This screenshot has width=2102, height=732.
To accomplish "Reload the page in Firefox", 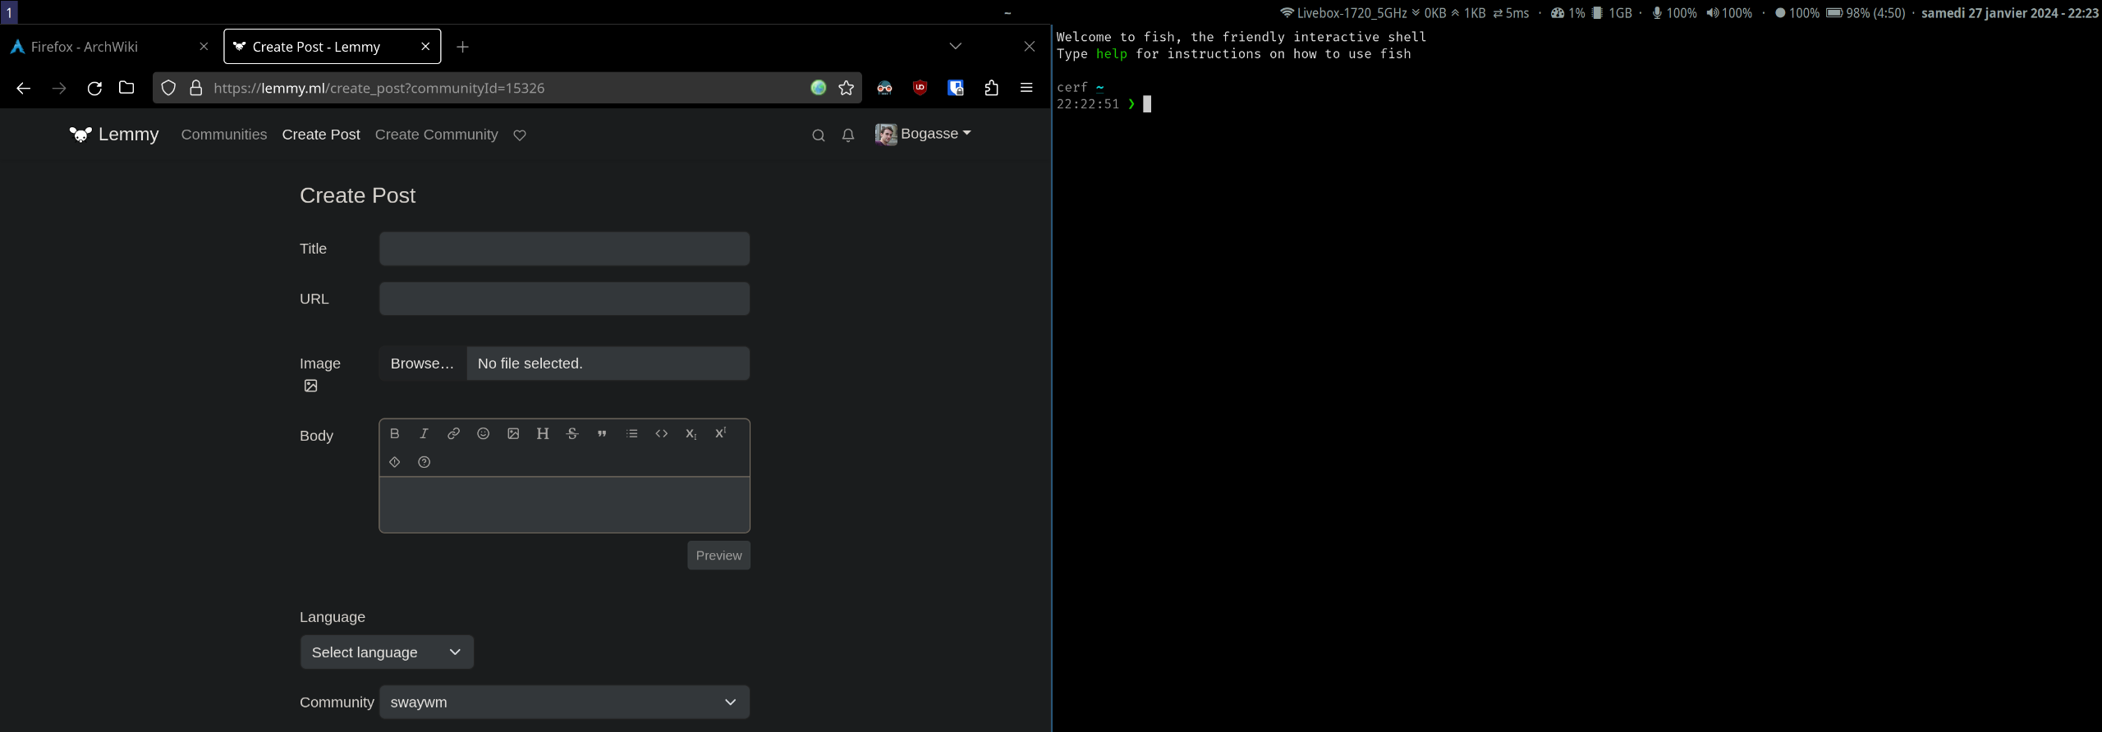I will (94, 88).
